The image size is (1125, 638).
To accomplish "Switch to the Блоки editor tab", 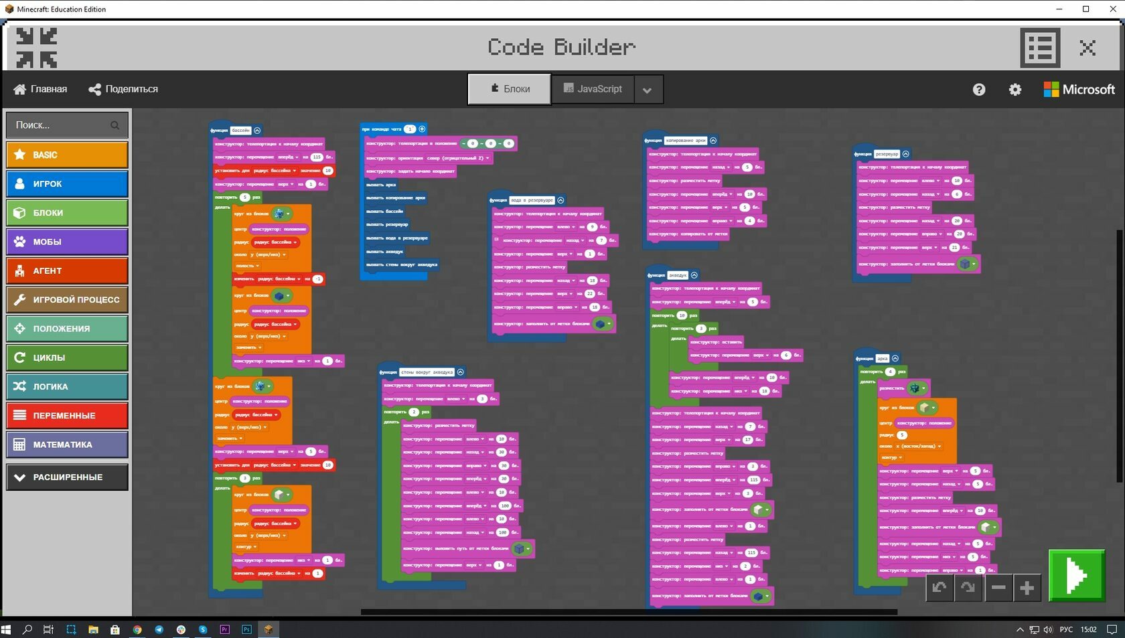I will 509,89.
